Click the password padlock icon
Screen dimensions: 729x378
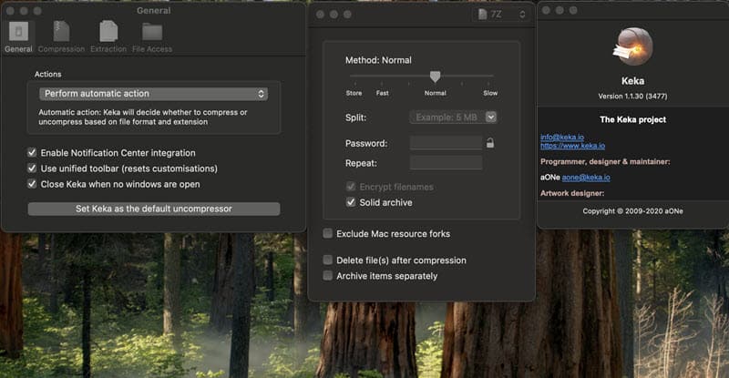pos(490,143)
